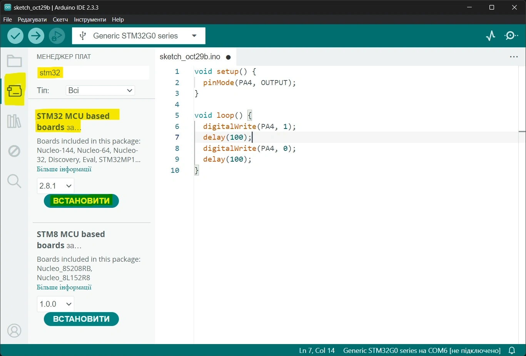Place cursor on digitalWrite(PA4, 0) line

249,149
